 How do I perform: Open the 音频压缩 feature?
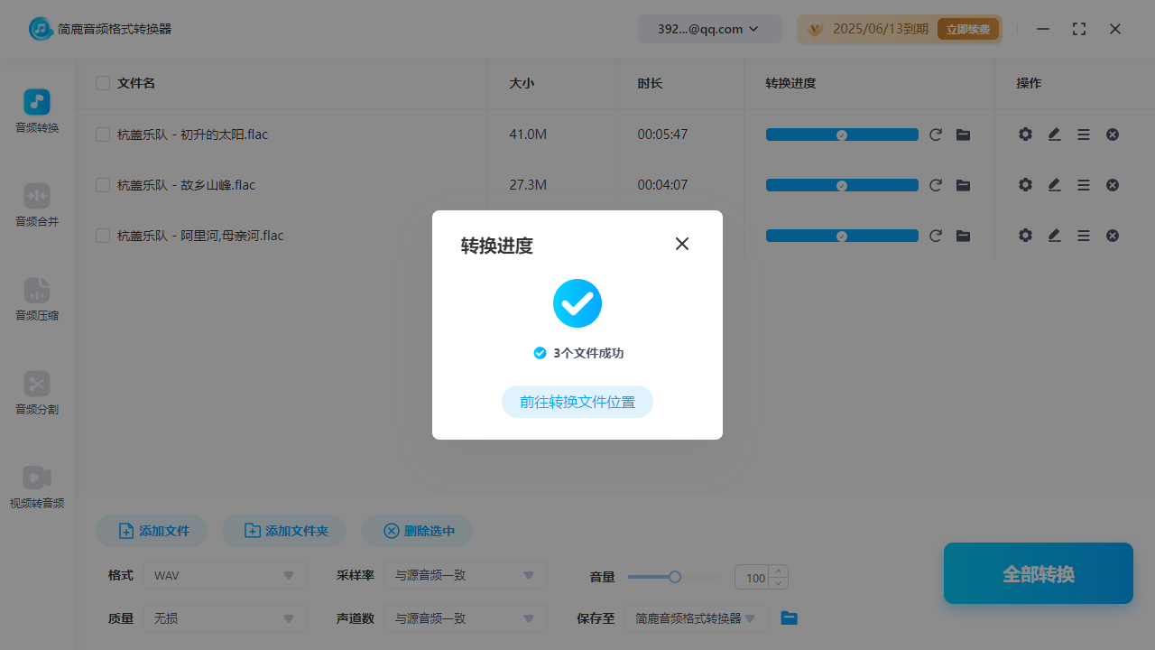tap(36, 300)
